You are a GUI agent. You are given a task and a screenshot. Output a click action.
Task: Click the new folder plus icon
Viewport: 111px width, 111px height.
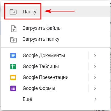(x=13, y=12)
